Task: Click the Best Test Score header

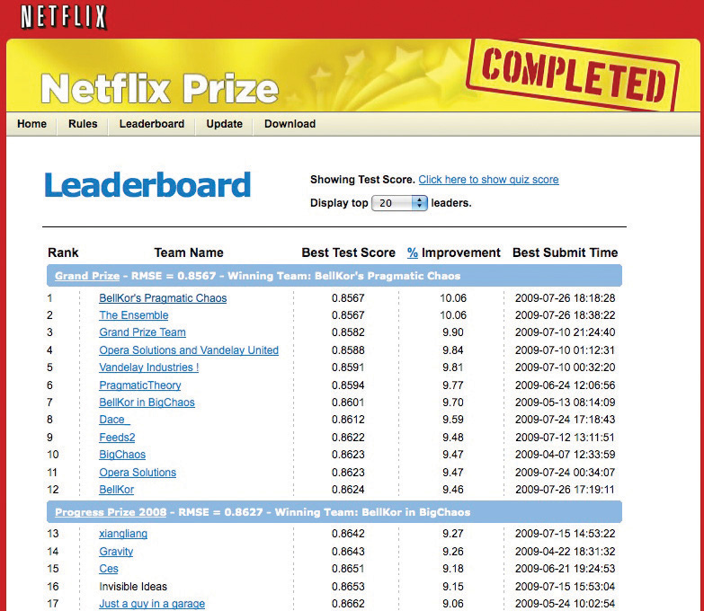Action: [x=349, y=252]
